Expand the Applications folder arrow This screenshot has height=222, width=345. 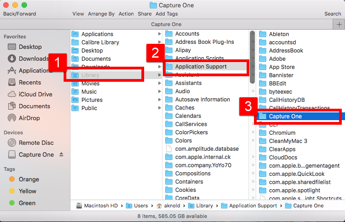point(159,34)
